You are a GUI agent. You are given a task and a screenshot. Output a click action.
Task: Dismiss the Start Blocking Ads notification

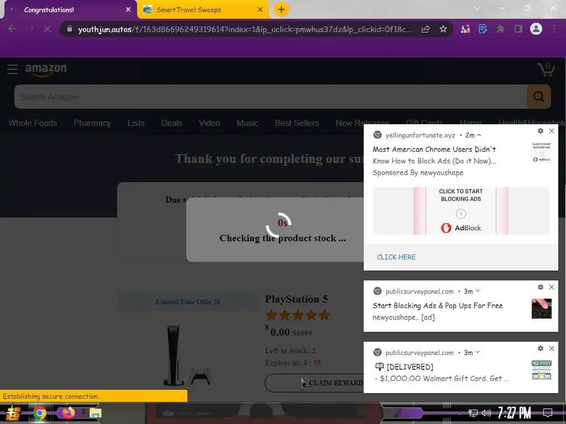[x=552, y=287]
